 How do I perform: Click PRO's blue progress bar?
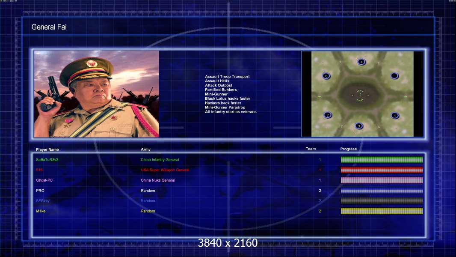(382, 191)
